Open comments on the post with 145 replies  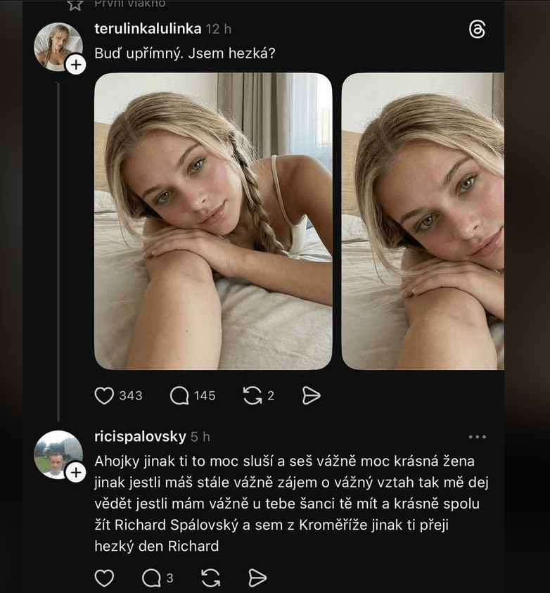180,396
